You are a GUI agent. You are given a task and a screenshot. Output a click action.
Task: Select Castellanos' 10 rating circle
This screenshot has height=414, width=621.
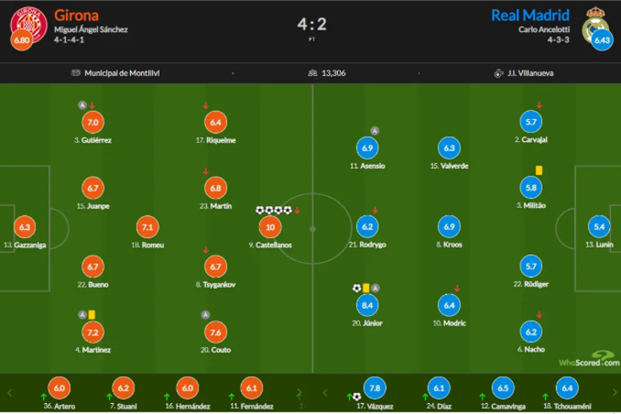tap(270, 227)
